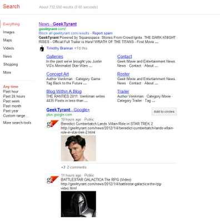Switch to Shopping search results
The width and height of the screenshot is (220, 222).
(x=11, y=64)
